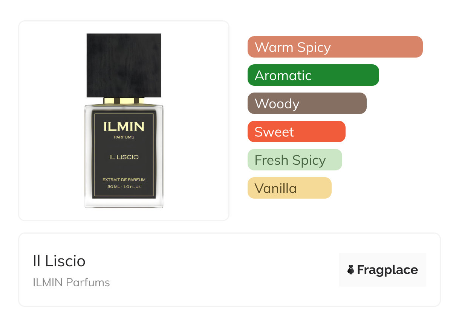This screenshot has width=459, height=325.
Task: Click the yellow Vanilla accord bar
Action: 289,188
